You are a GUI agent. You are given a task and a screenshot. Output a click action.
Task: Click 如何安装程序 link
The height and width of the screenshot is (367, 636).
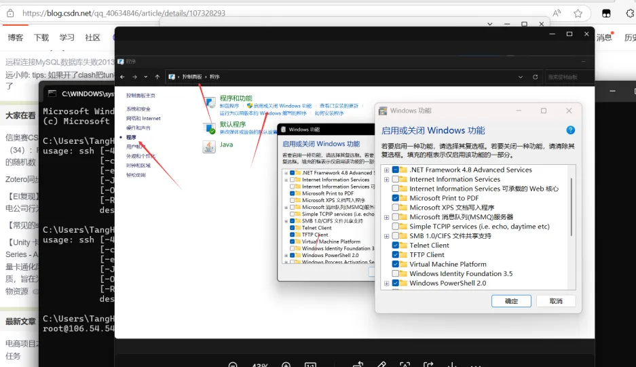(329, 113)
